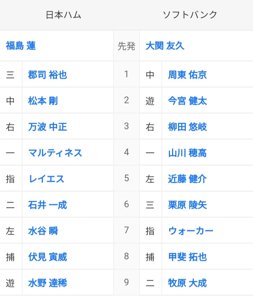Open 松本 剛 player page
Viewport: 253px width, 301px height.
pyautogui.click(x=43, y=101)
